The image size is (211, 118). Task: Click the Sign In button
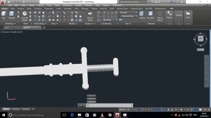click(156, 2)
